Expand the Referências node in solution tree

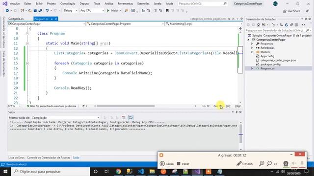252,48
